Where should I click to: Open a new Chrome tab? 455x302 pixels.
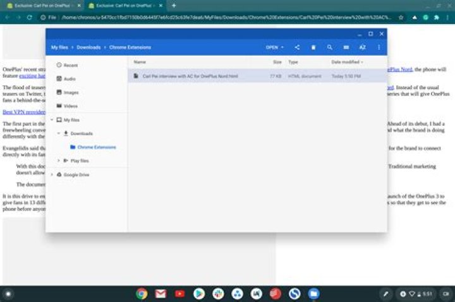174,6
